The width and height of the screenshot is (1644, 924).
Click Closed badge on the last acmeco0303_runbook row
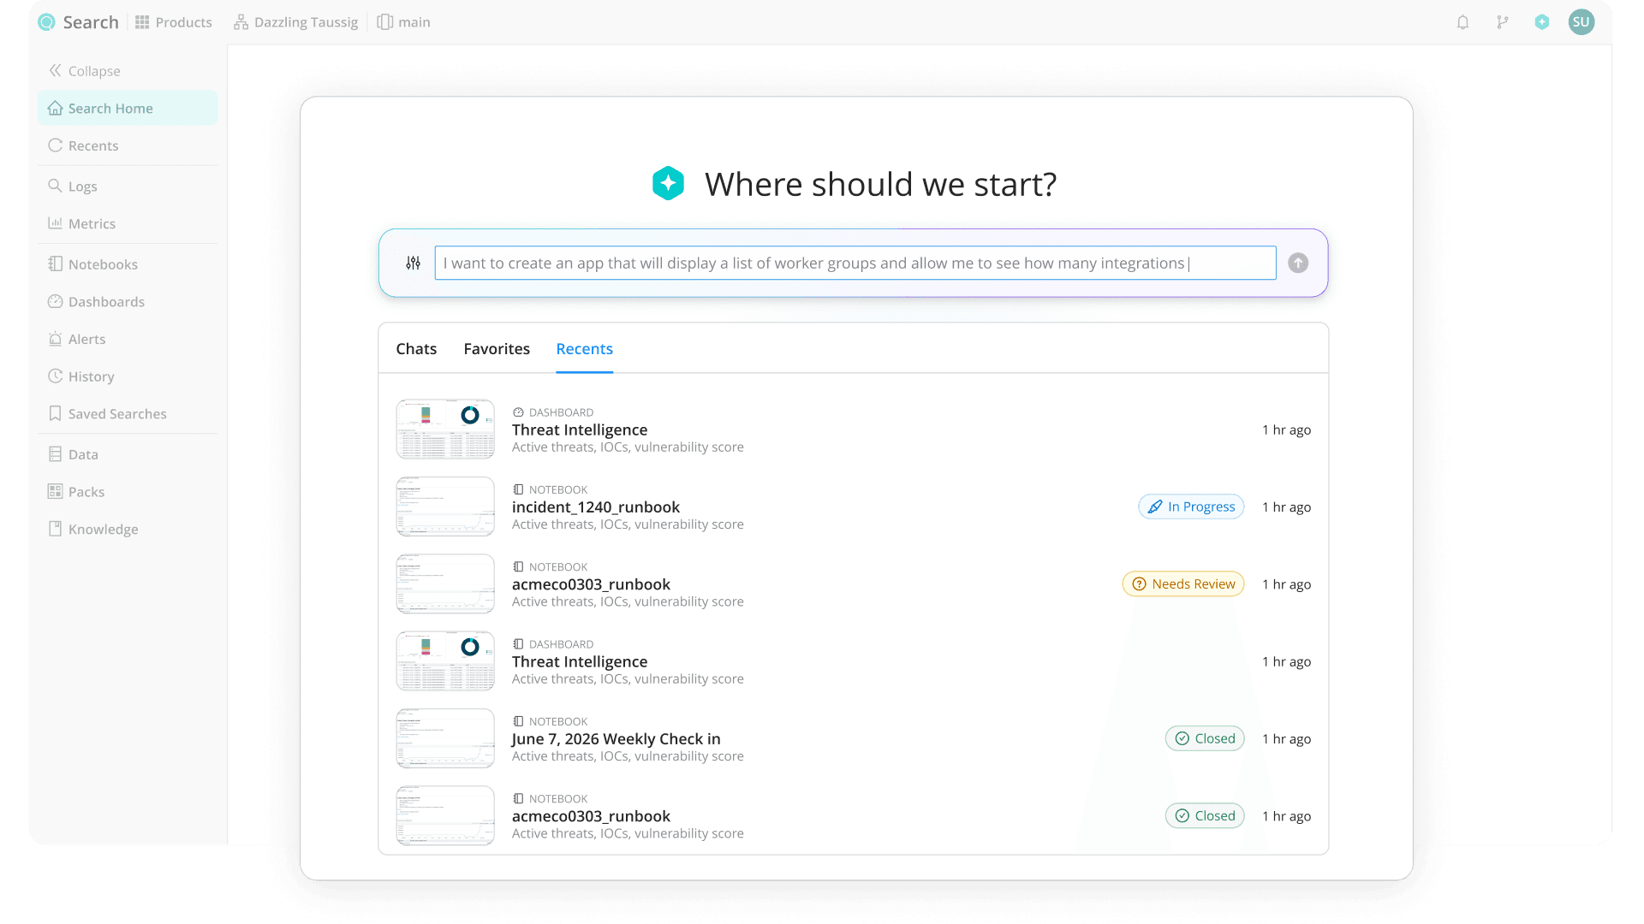(x=1205, y=816)
